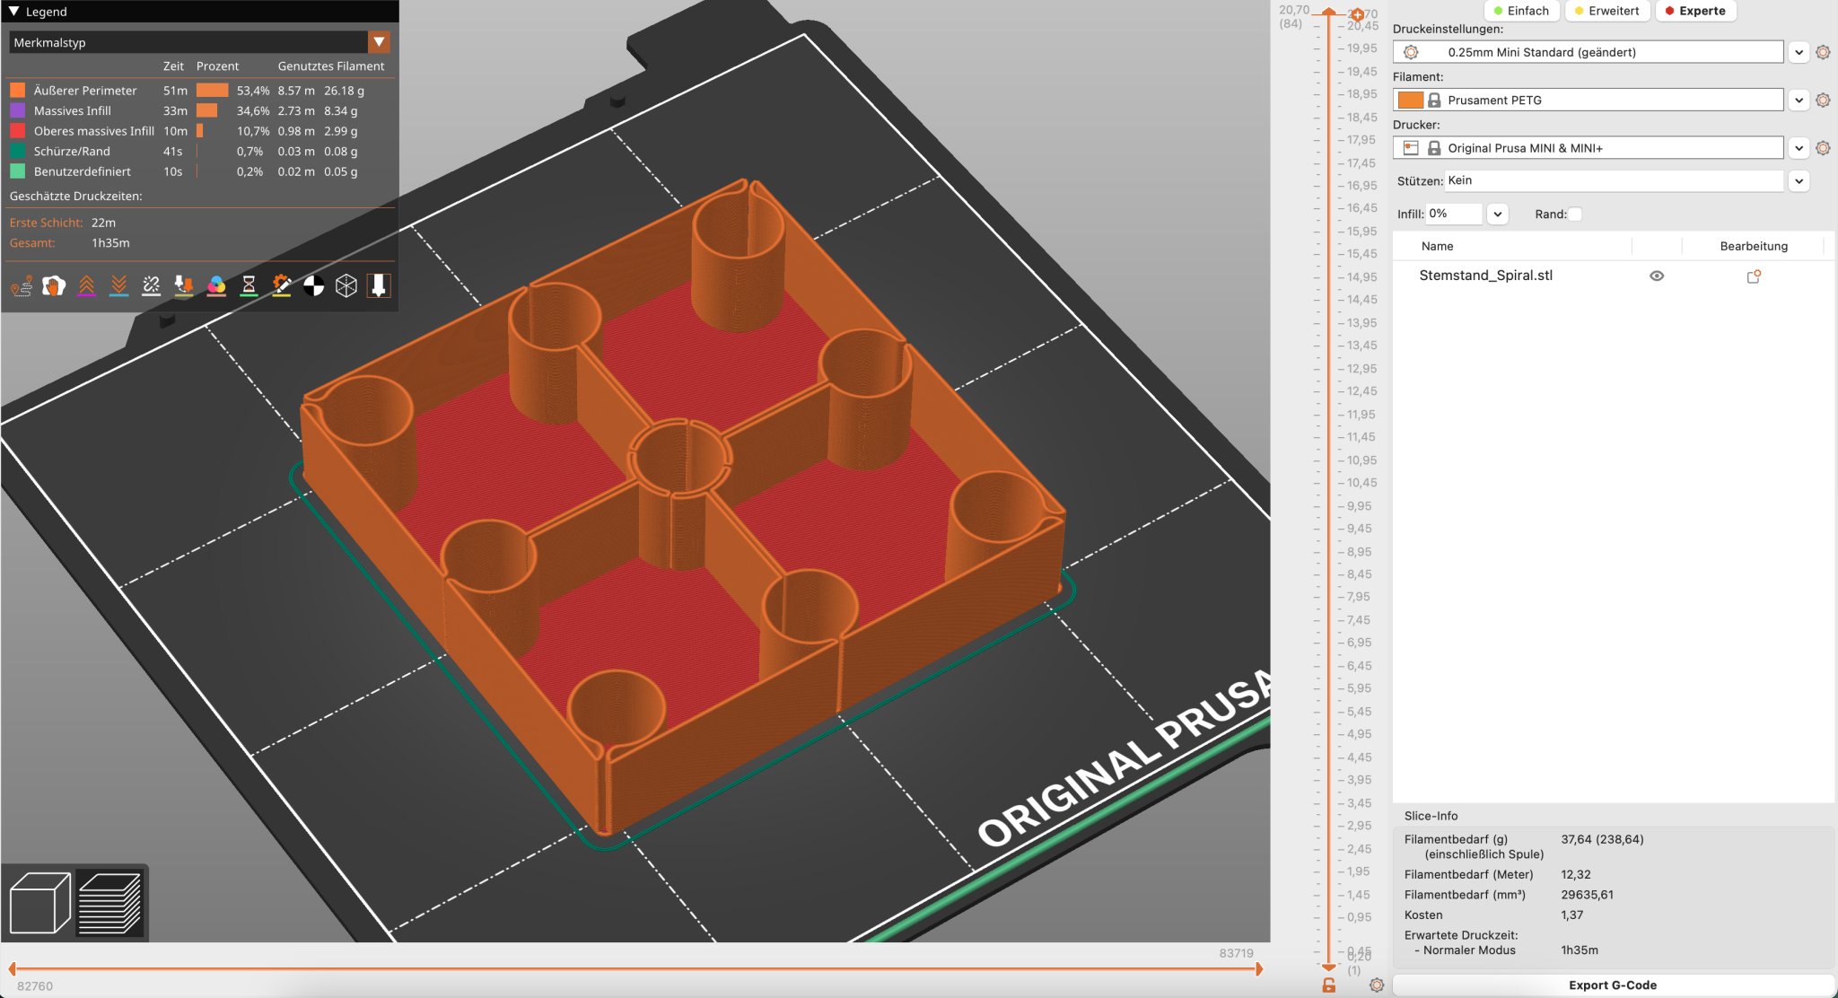Toggle center of gravity icon
1838x998 pixels.
pos(313,286)
